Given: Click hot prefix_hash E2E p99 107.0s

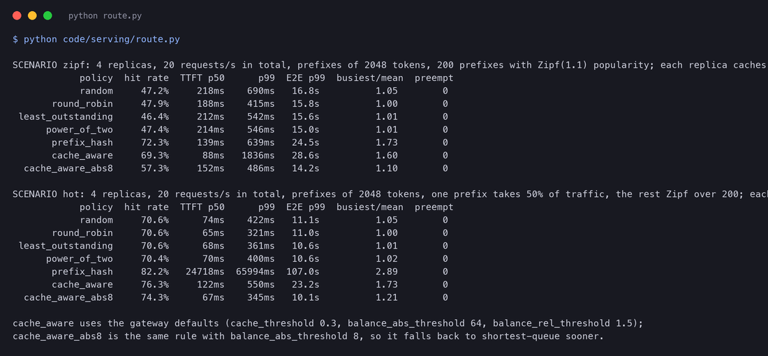Looking at the screenshot, I should coord(303,272).
